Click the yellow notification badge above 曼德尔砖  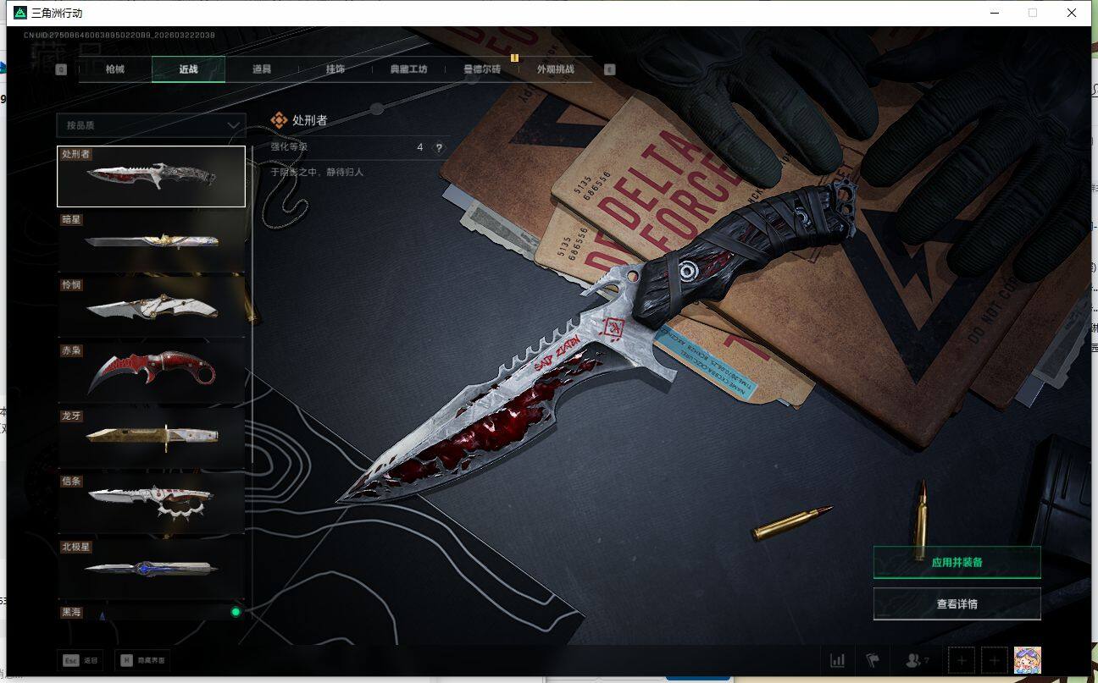point(514,58)
